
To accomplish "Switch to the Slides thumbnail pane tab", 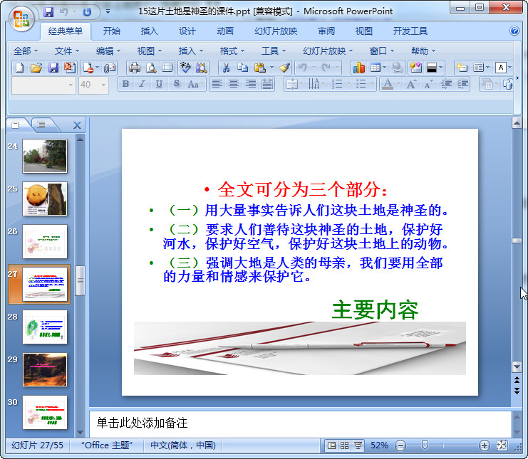I will coord(16,125).
